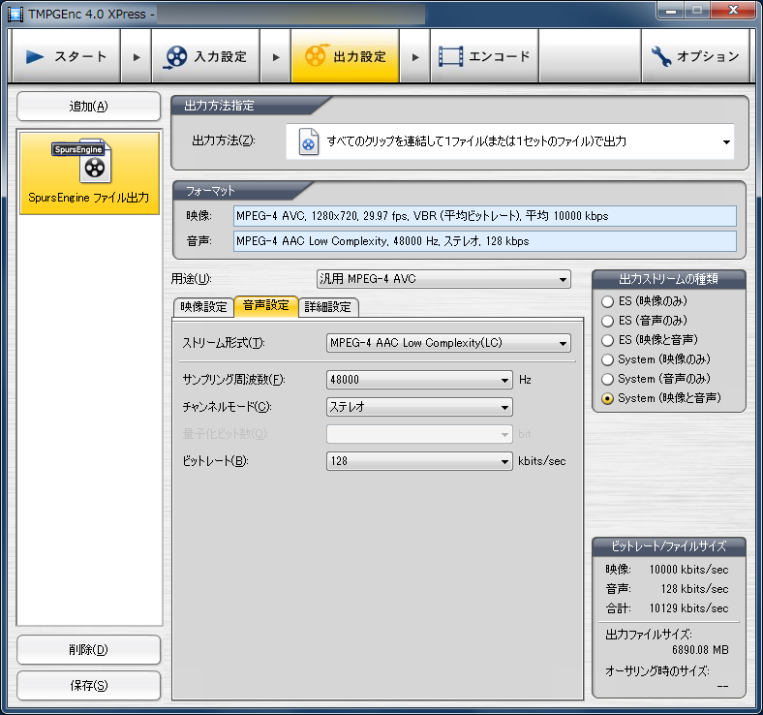Screen dimensions: 763x715
Task: Select System (音声のみ) radio button
Action: point(607,379)
